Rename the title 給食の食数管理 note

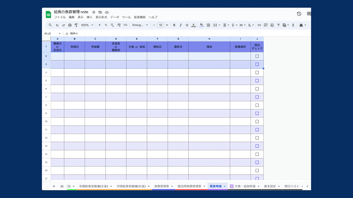point(71,12)
